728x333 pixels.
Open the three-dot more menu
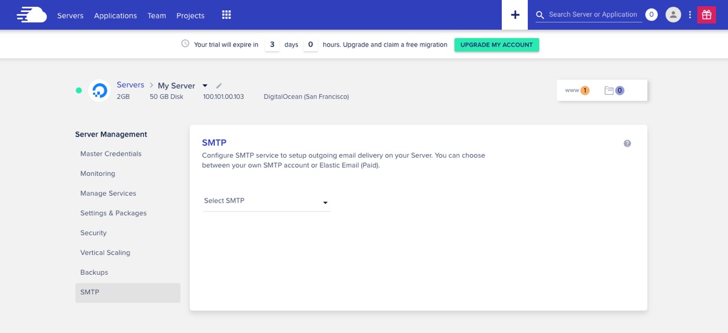pyautogui.click(x=690, y=15)
